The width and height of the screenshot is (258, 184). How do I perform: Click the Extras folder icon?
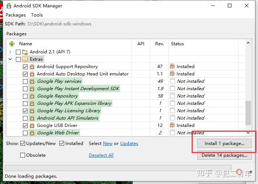pos(25,59)
